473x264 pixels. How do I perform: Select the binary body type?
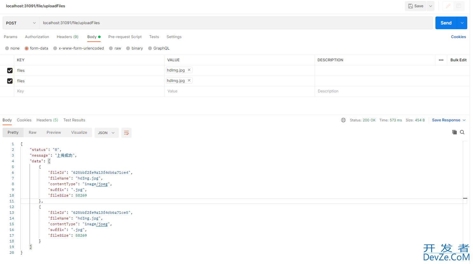coord(134,48)
